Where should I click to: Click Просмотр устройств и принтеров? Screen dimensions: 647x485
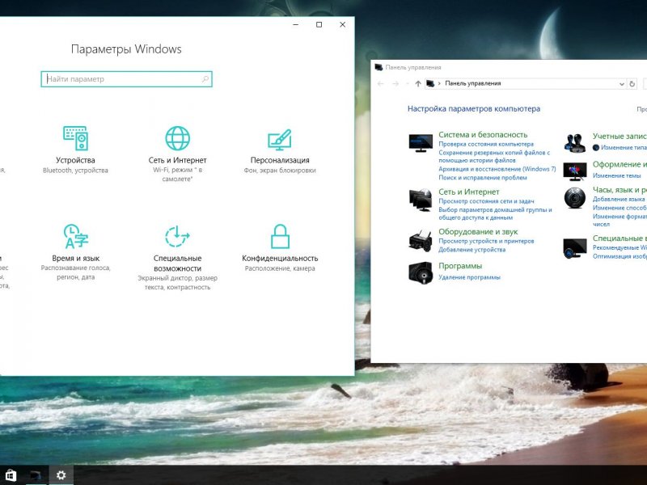[x=486, y=241]
